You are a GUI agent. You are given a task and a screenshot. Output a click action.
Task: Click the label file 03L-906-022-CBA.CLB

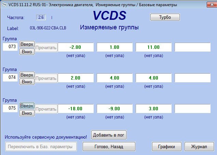coord(48,28)
